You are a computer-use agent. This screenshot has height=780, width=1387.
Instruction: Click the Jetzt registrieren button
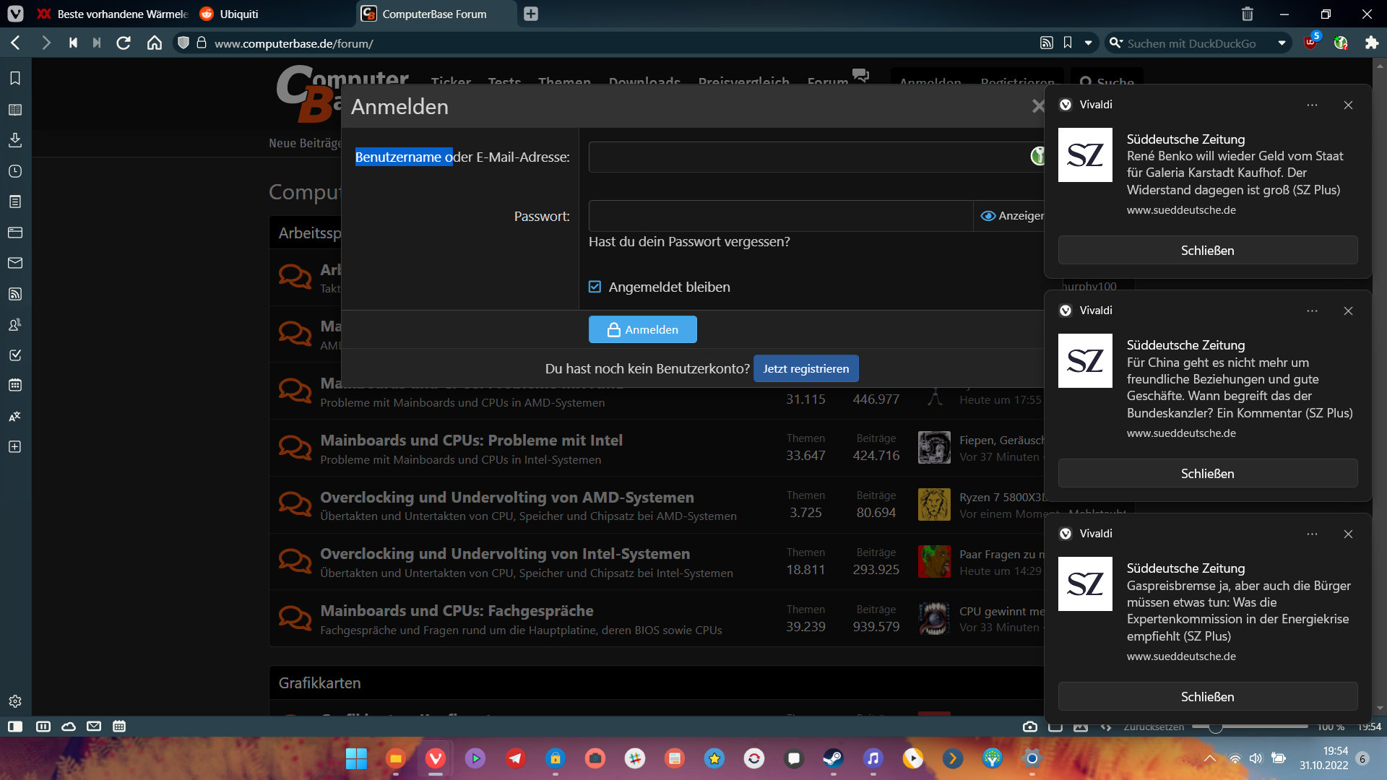(805, 368)
